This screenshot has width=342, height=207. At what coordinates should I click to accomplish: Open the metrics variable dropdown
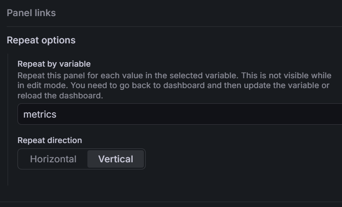[x=179, y=114]
